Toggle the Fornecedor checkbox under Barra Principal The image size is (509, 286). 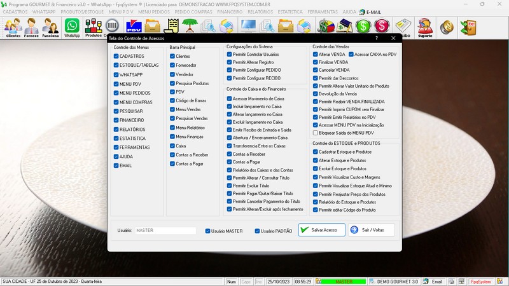[x=172, y=65]
